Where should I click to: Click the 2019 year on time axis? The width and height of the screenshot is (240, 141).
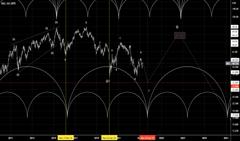pyautogui.click(x=97, y=138)
